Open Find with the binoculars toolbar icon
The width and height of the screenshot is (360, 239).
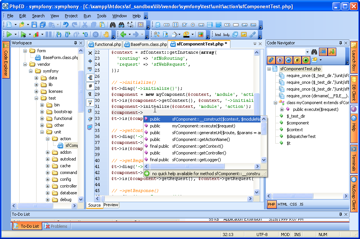click(112, 25)
